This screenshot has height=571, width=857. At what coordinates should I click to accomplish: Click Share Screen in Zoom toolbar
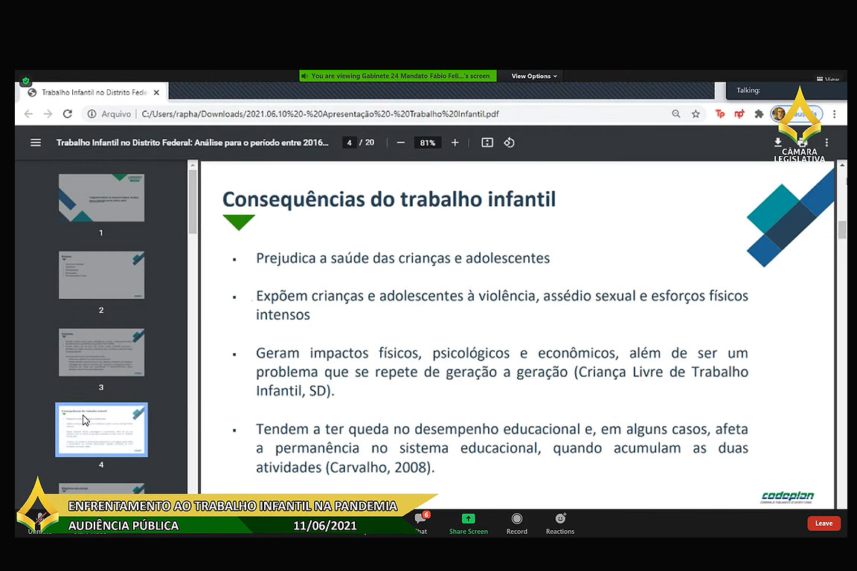tap(468, 523)
